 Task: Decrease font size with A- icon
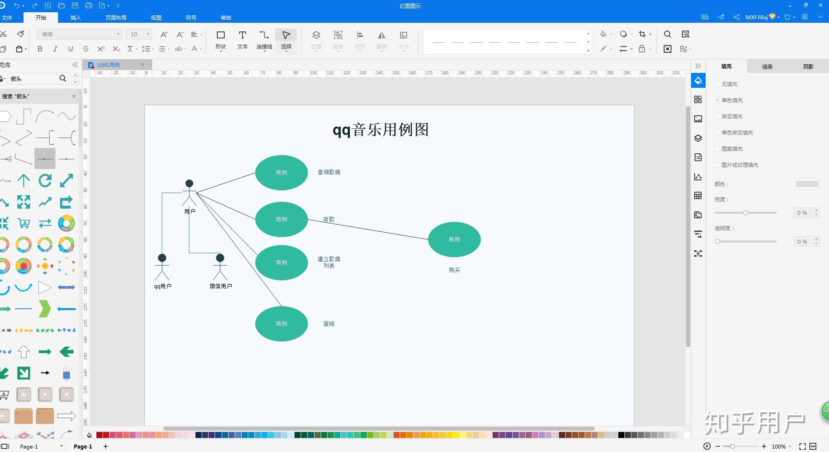[180, 35]
